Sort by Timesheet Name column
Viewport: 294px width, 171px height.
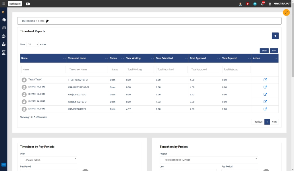point(88,58)
